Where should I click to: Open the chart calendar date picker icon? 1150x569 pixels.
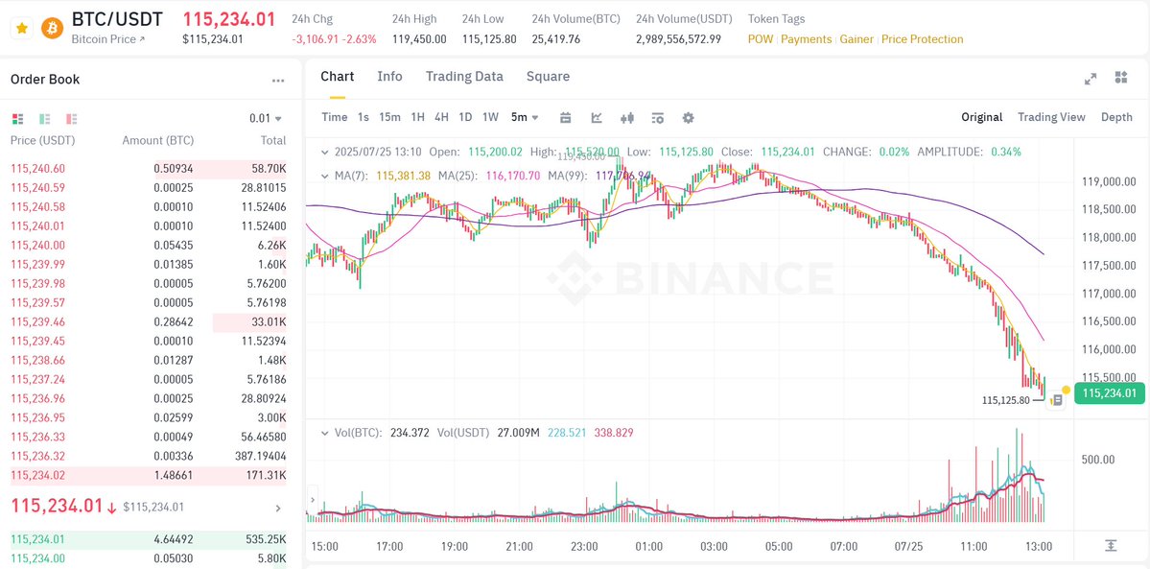click(566, 117)
